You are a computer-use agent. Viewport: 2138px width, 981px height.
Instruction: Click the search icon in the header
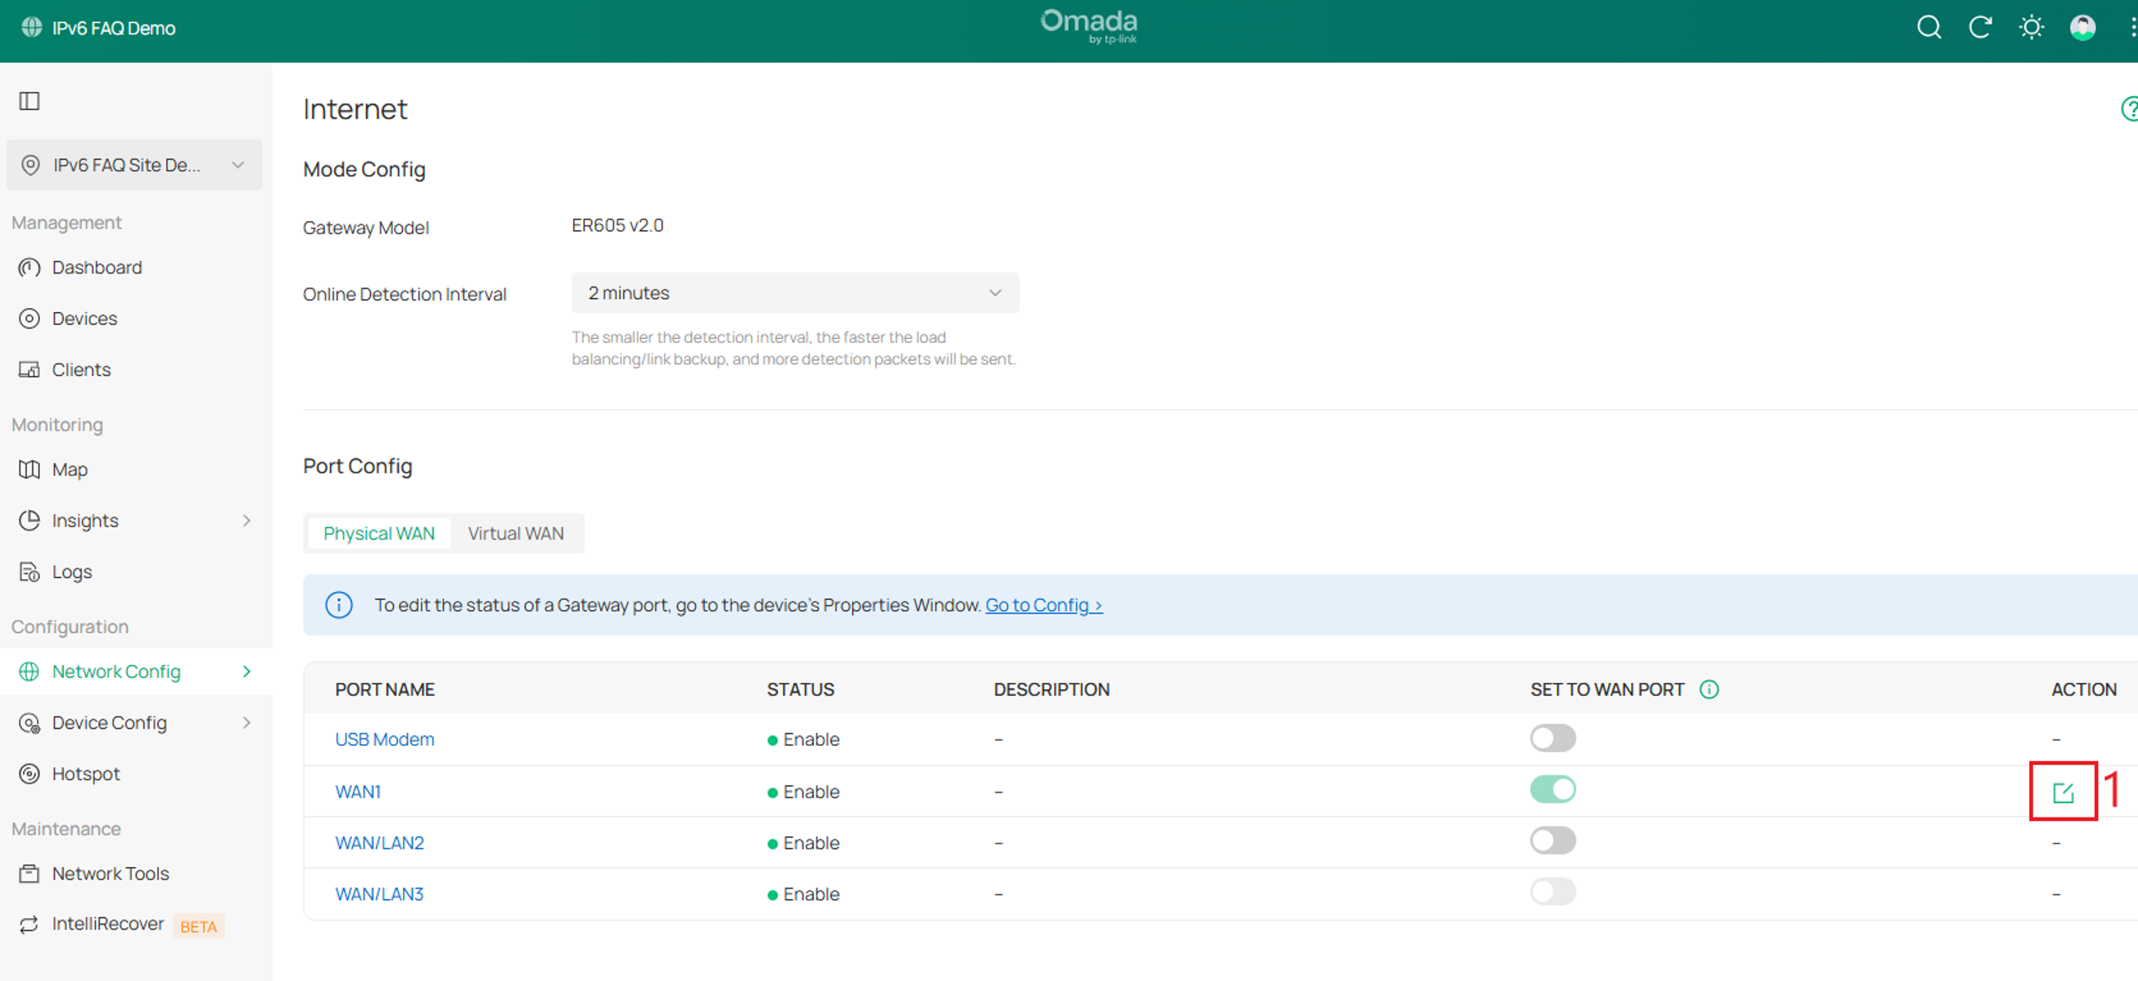click(x=1929, y=27)
